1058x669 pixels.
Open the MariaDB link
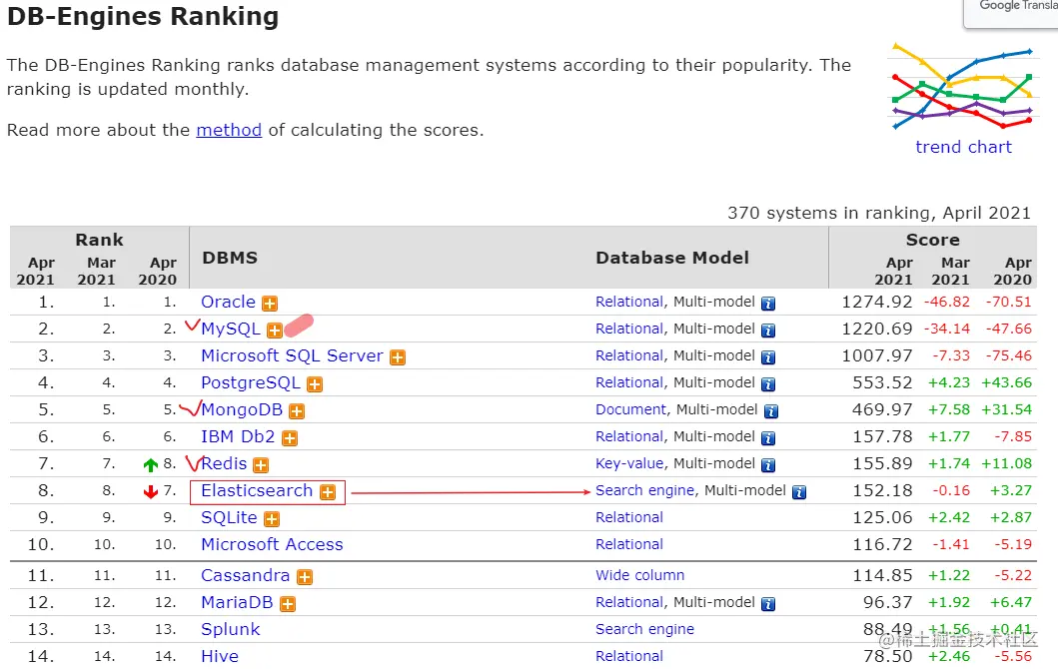point(237,602)
